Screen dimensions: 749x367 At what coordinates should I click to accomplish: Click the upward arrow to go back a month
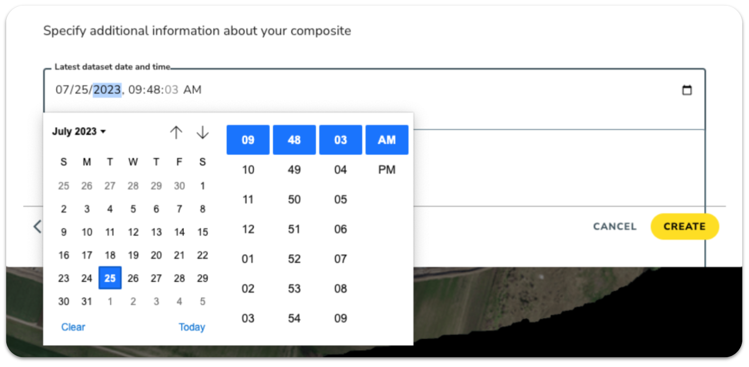(177, 132)
